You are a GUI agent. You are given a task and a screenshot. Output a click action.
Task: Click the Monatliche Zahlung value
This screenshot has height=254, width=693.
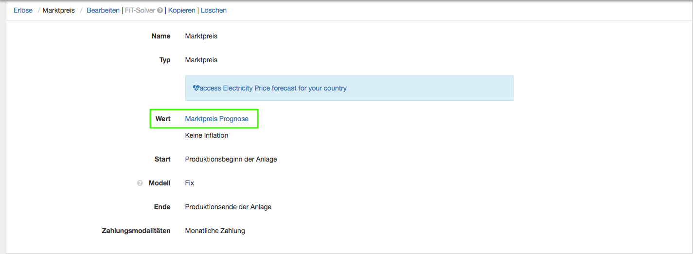click(x=215, y=231)
